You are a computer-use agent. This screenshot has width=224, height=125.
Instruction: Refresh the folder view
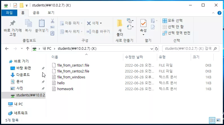[157, 49]
